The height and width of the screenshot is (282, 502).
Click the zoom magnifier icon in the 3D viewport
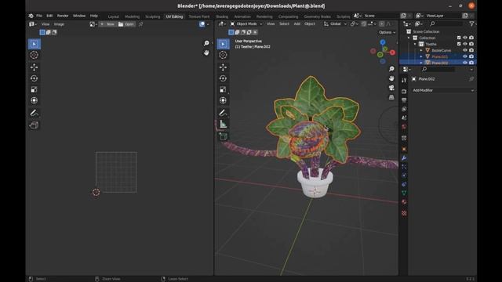391,69
